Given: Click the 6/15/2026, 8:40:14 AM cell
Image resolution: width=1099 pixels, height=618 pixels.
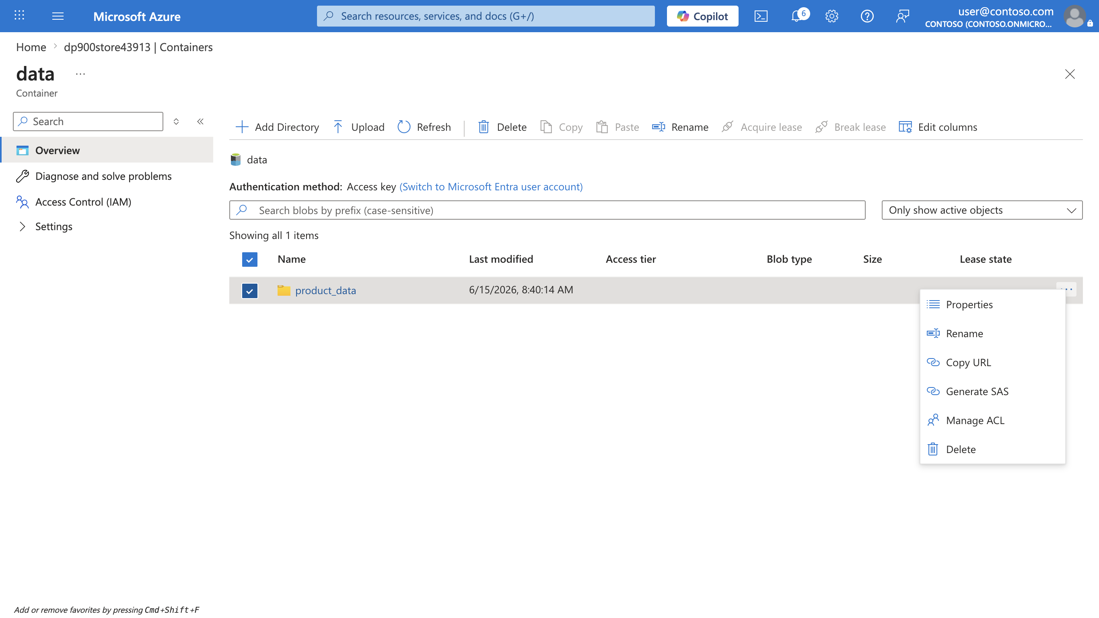Looking at the screenshot, I should pyautogui.click(x=521, y=289).
